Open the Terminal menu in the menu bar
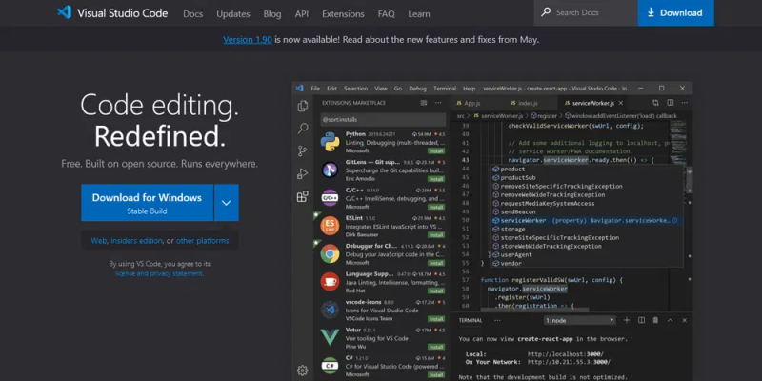Image resolution: width=762 pixels, height=381 pixels. (x=445, y=89)
